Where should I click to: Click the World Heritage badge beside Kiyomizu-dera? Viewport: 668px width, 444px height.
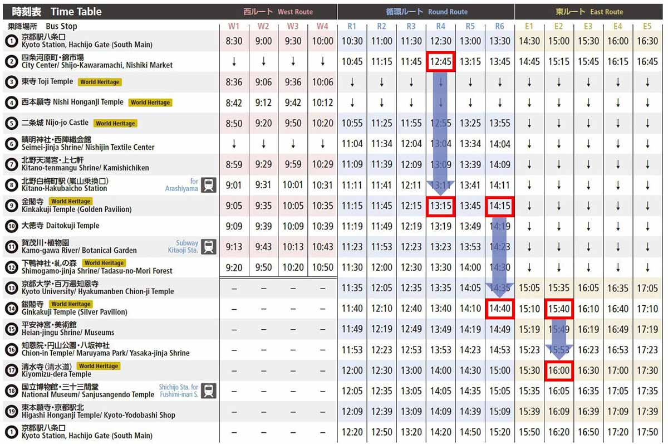pyautogui.click(x=98, y=366)
